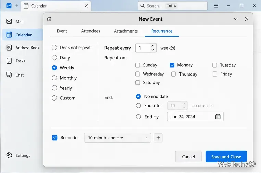Viewport: 261px width, 173px height.
Task: Click the eM Client logo icon
Action: coord(9,6)
